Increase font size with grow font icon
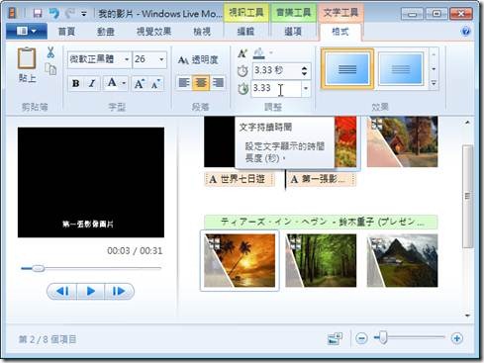 (140, 84)
